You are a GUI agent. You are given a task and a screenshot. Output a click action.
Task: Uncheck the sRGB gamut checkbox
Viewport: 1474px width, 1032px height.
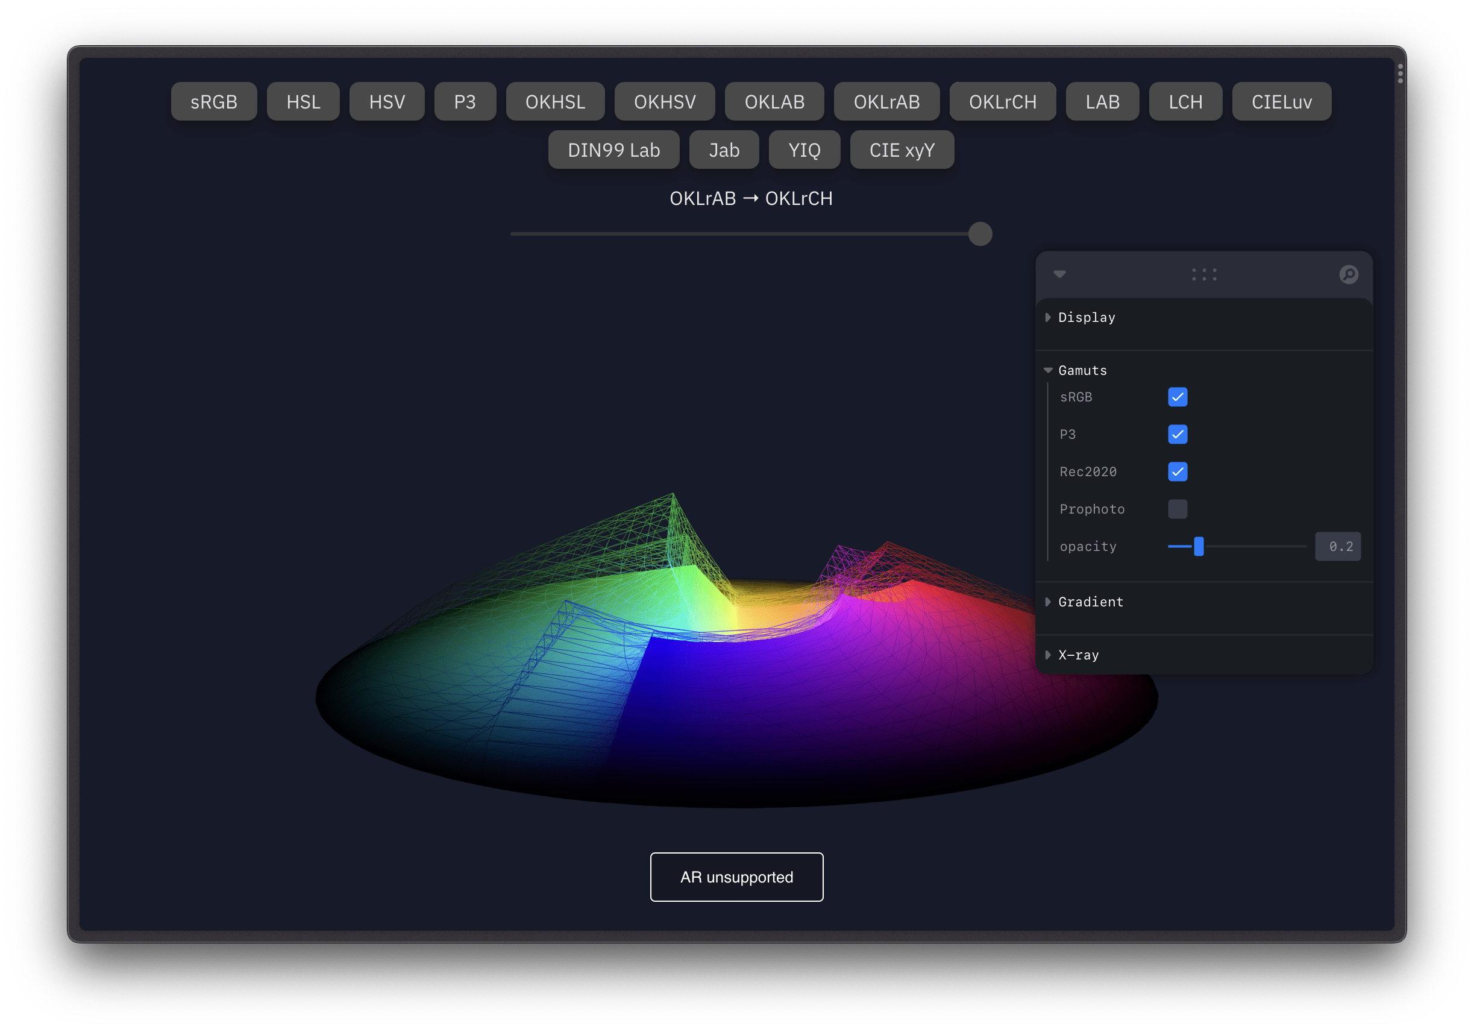tap(1178, 397)
